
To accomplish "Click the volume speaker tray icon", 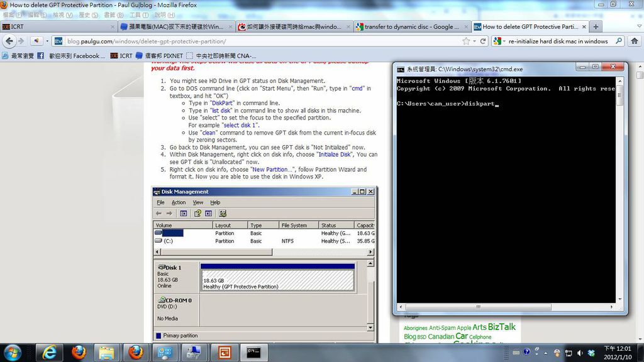I will coord(580,353).
